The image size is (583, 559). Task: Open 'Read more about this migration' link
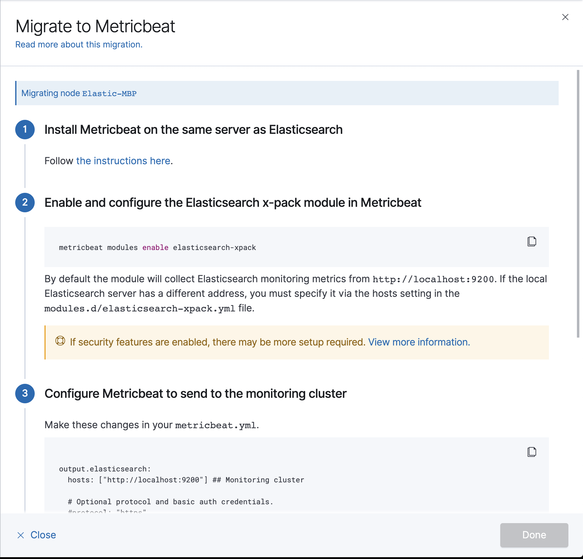pyautogui.click(x=79, y=44)
